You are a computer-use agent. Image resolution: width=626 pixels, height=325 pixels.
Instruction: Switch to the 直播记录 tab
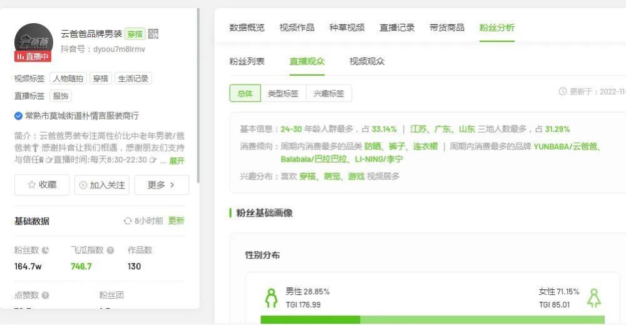397,28
